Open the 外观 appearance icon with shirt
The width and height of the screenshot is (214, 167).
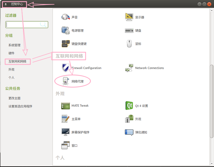129,119
